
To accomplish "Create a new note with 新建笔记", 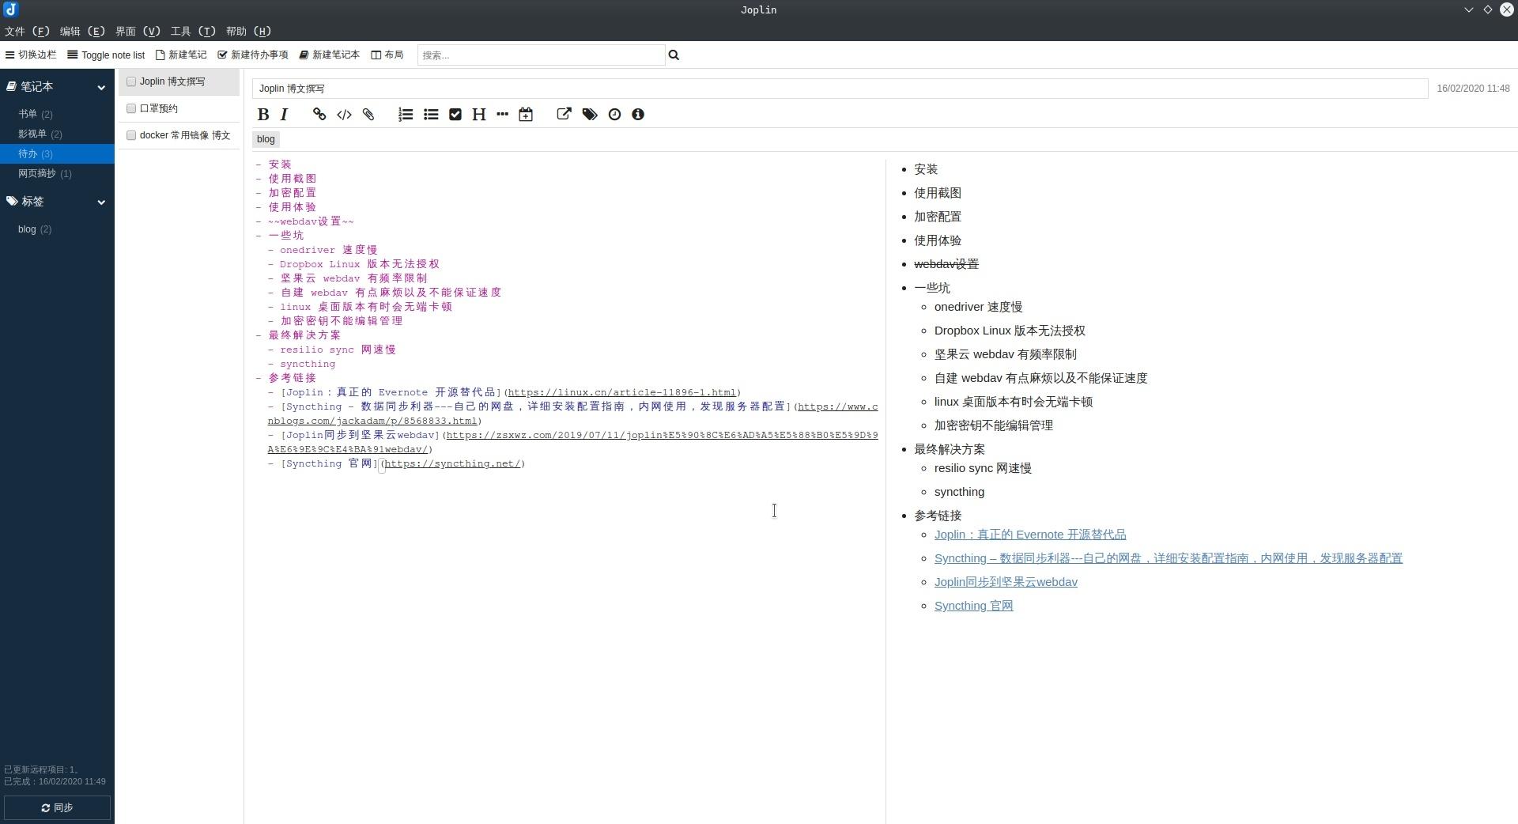I will (181, 55).
